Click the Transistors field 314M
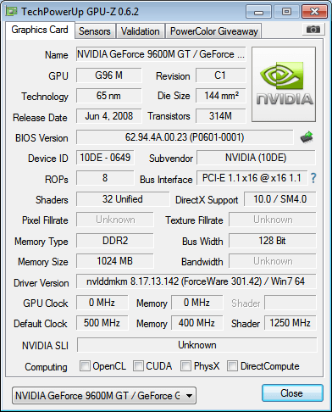The width and height of the screenshot is (332, 412). click(220, 116)
